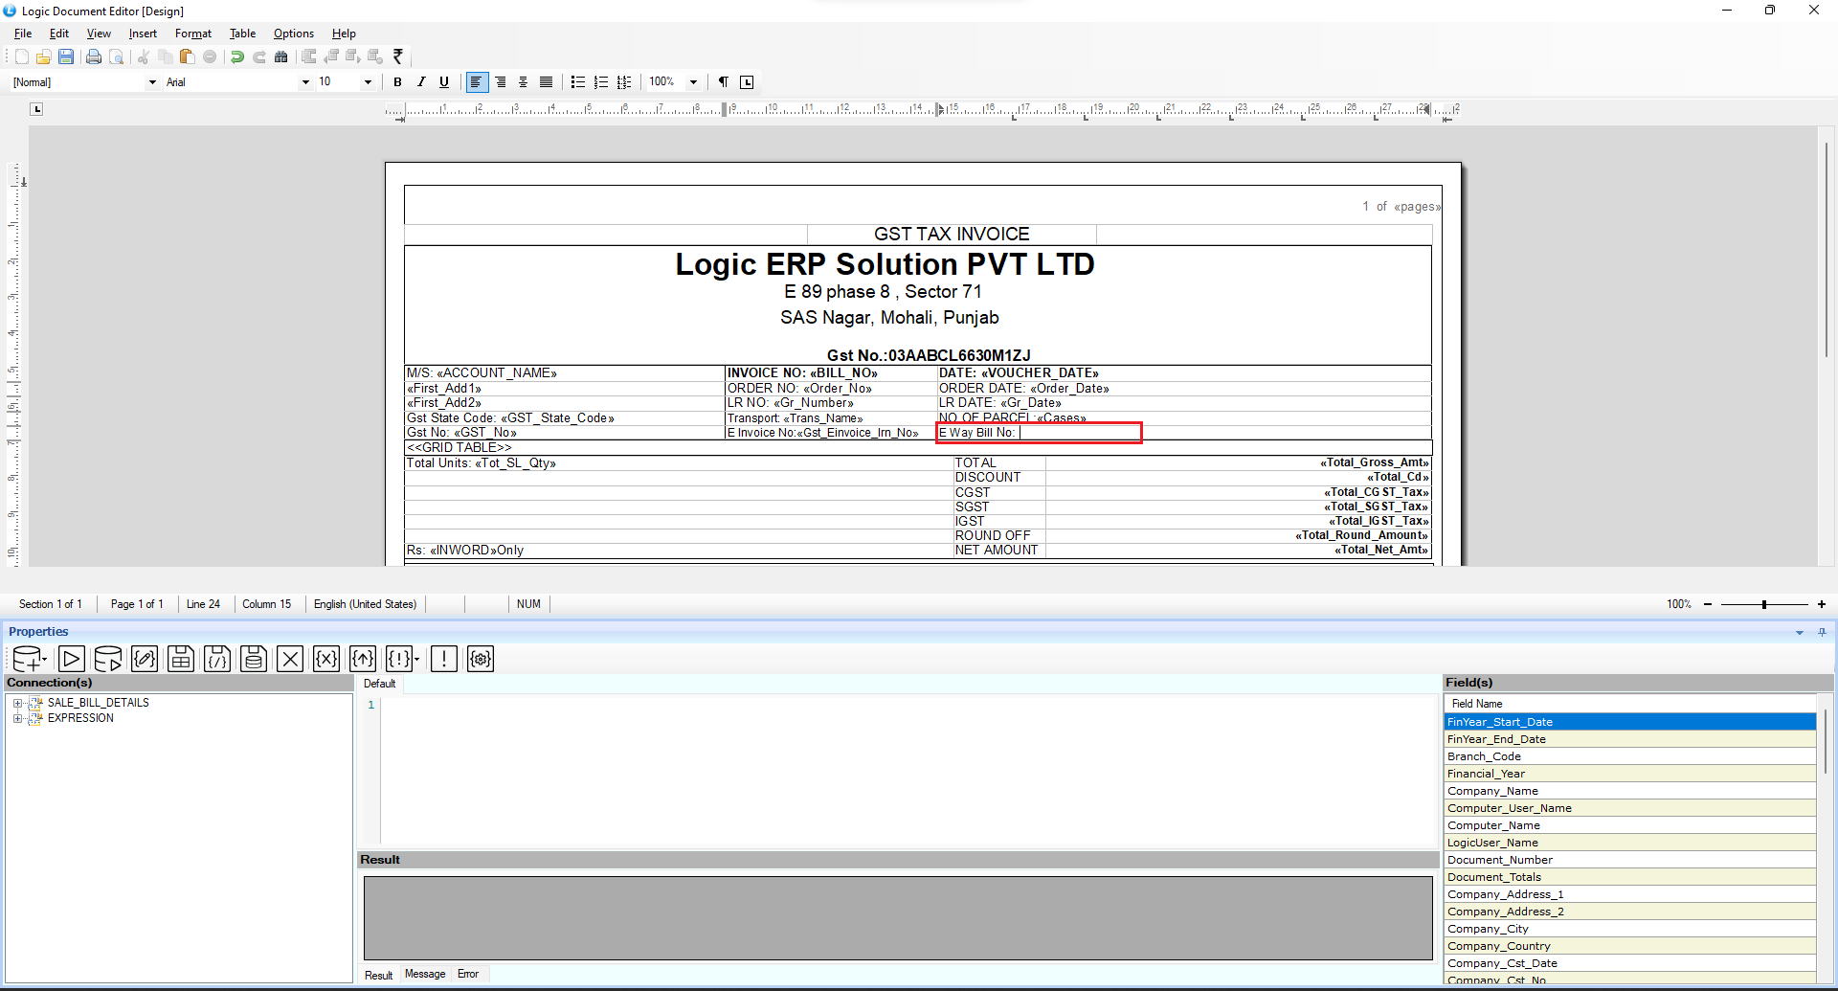Viewport: 1838px width, 991px height.
Task: Switch to the Message tab
Action: pyautogui.click(x=425, y=974)
